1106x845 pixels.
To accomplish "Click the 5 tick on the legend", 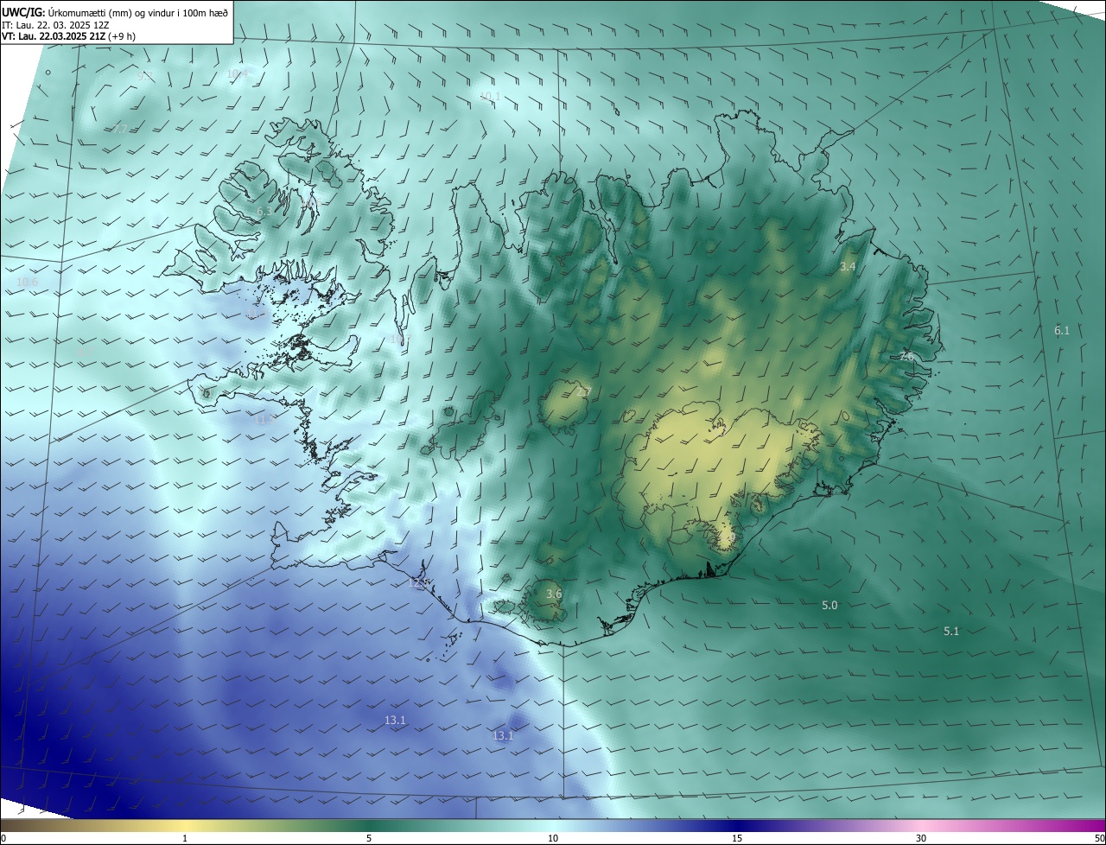I will 369,838.
